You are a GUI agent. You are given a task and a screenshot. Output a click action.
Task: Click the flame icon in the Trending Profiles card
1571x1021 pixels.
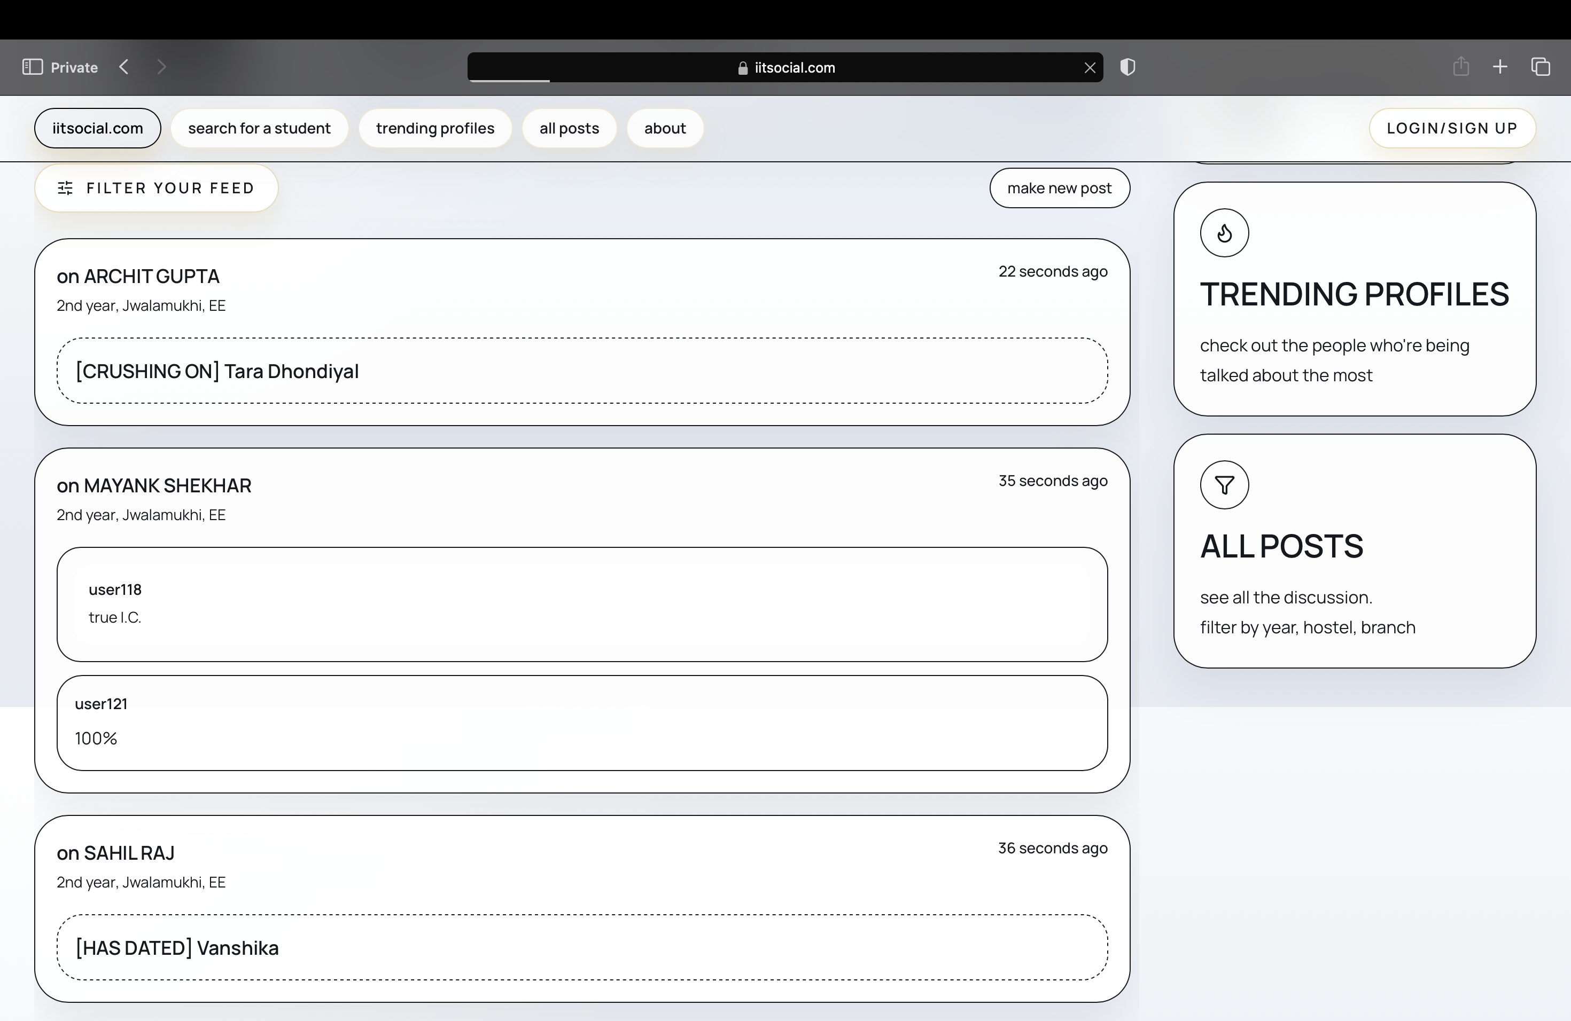pyautogui.click(x=1224, y=233)
